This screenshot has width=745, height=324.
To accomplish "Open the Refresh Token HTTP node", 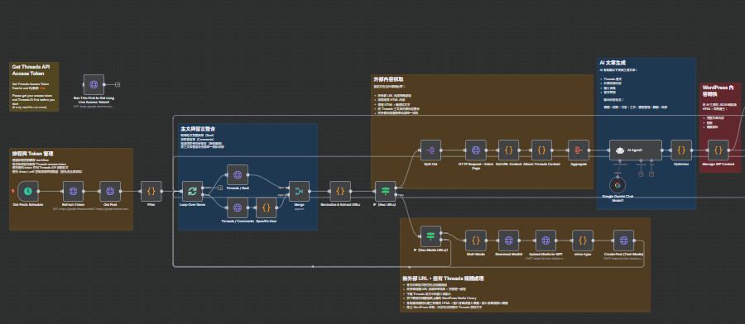I will 73,191.
